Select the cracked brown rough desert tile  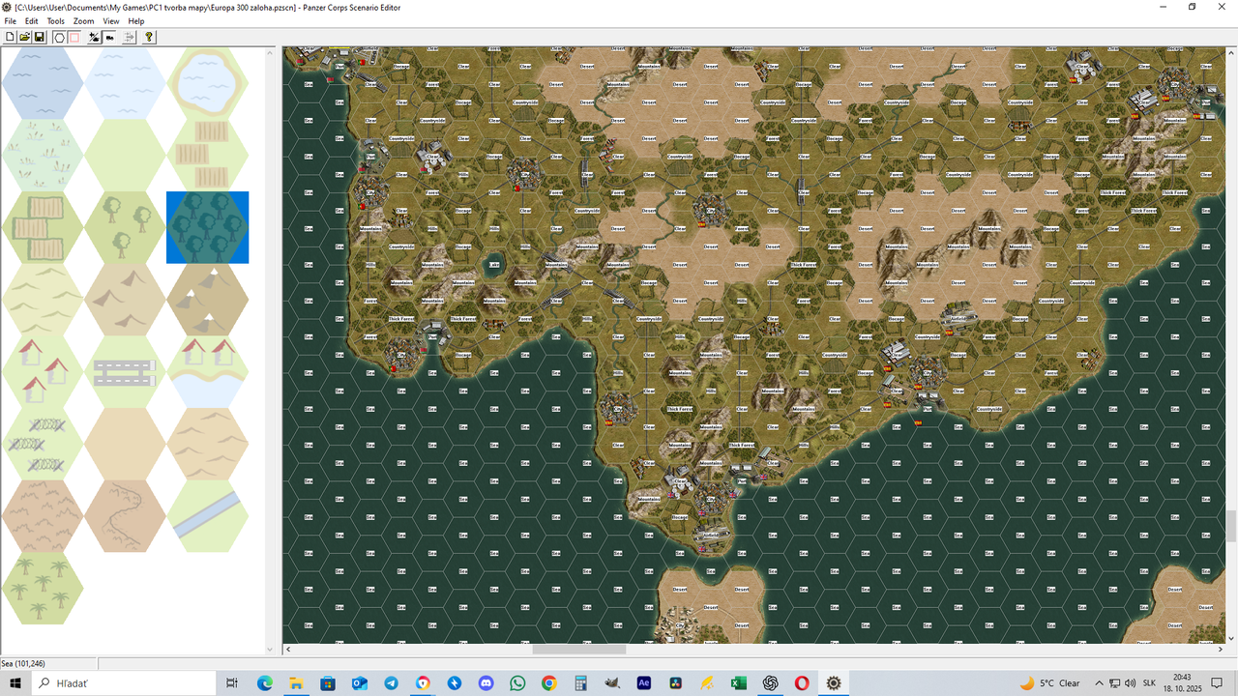coord(43,516)
